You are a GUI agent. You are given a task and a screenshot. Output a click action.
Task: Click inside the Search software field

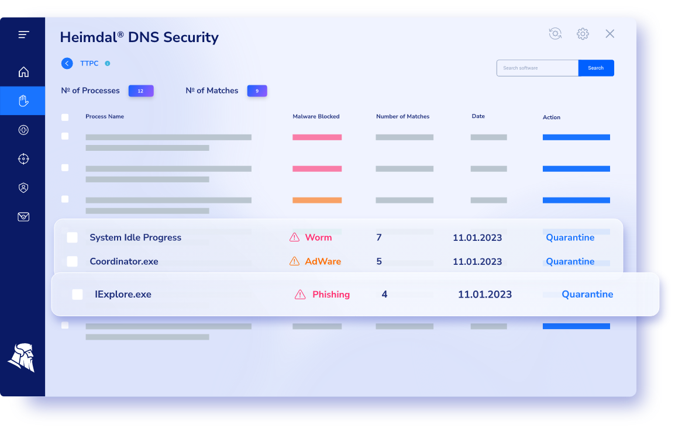point(536,68)
